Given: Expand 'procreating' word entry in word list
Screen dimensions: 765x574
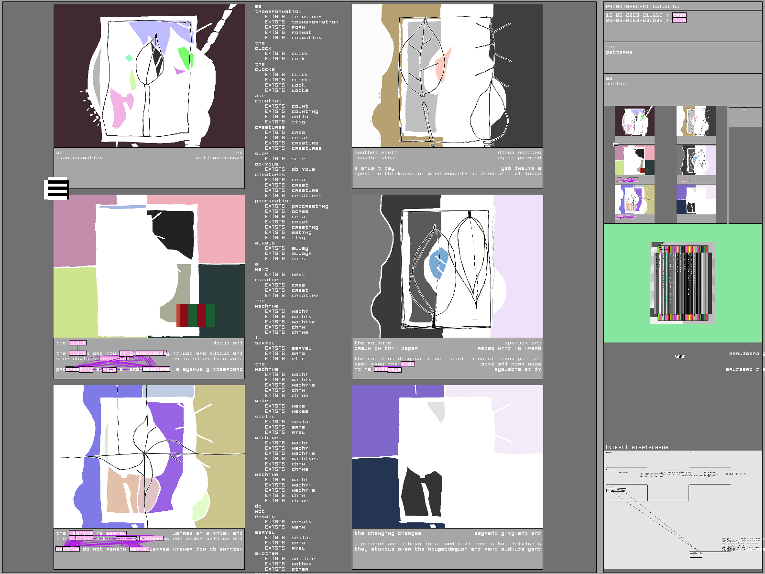Looking at the screenshot, I should pyautogui.click(x=273, y=201).
